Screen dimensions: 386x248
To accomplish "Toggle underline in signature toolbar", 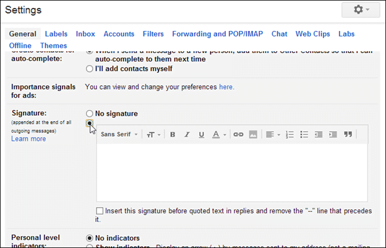I will click(x=202, y=134).
